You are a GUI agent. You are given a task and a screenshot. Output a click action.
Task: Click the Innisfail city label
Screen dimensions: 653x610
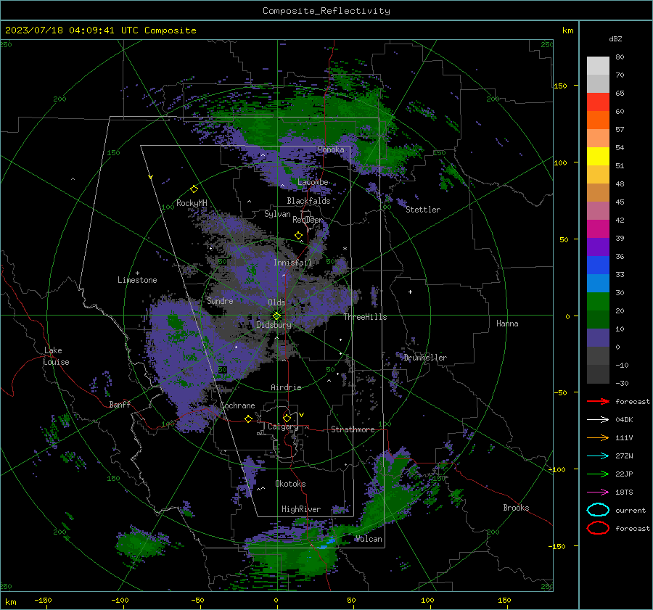pos(292,263)
